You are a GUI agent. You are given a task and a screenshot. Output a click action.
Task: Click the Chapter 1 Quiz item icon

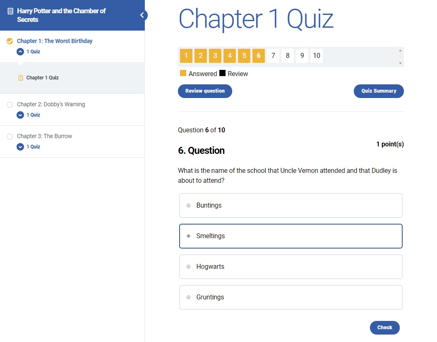21,78
